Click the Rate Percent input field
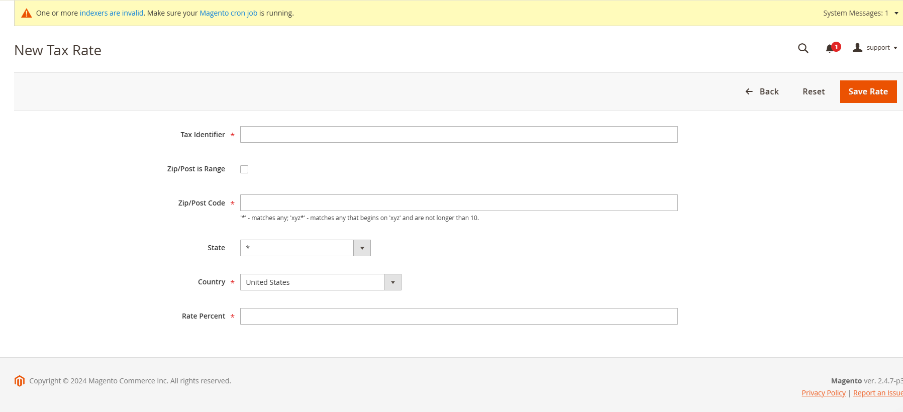 (x=458, y=317)
